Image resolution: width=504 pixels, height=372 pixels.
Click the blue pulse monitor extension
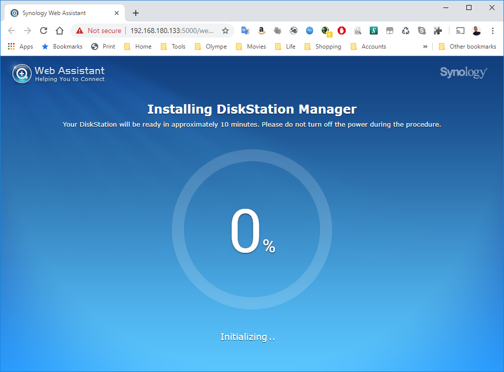point(310,31)
